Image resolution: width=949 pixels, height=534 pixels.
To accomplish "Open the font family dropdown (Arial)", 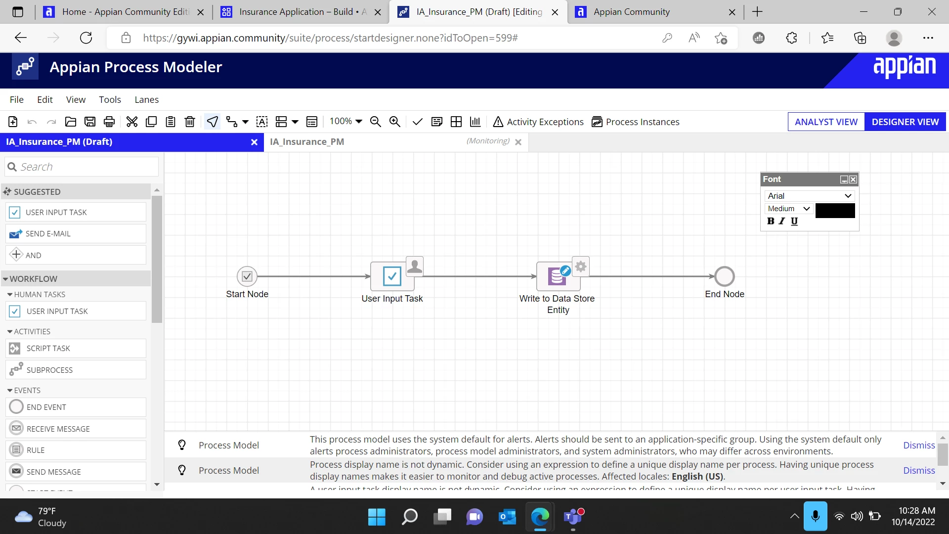I will click(x=810, y=196).
